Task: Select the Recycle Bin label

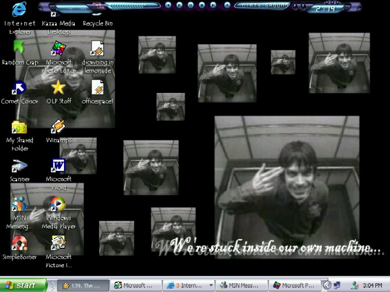Action: [x=97, y=23]
